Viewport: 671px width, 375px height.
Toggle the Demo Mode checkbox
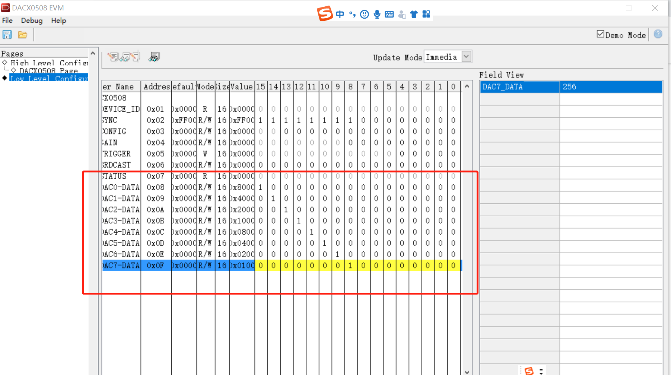(600, 34)
